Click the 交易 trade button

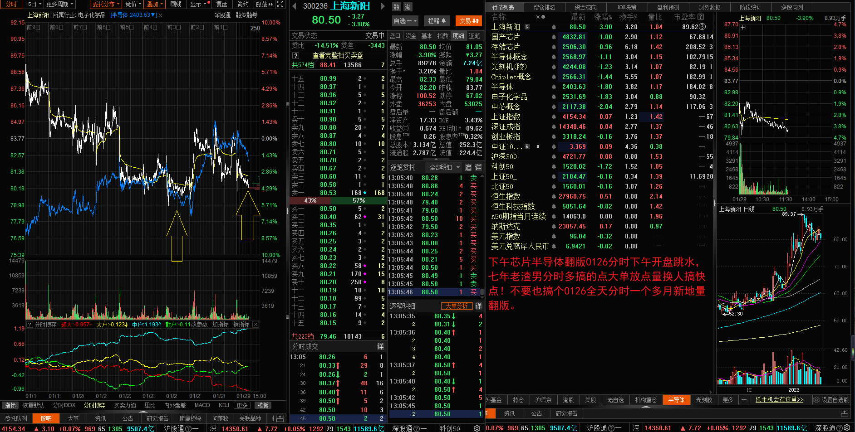click(469, 21)
